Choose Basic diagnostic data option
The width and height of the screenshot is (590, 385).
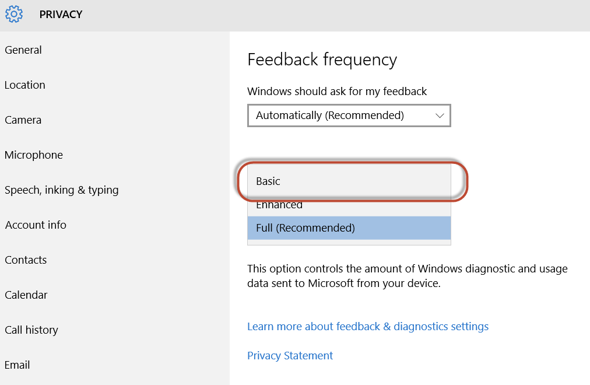[x=349, y=181]
